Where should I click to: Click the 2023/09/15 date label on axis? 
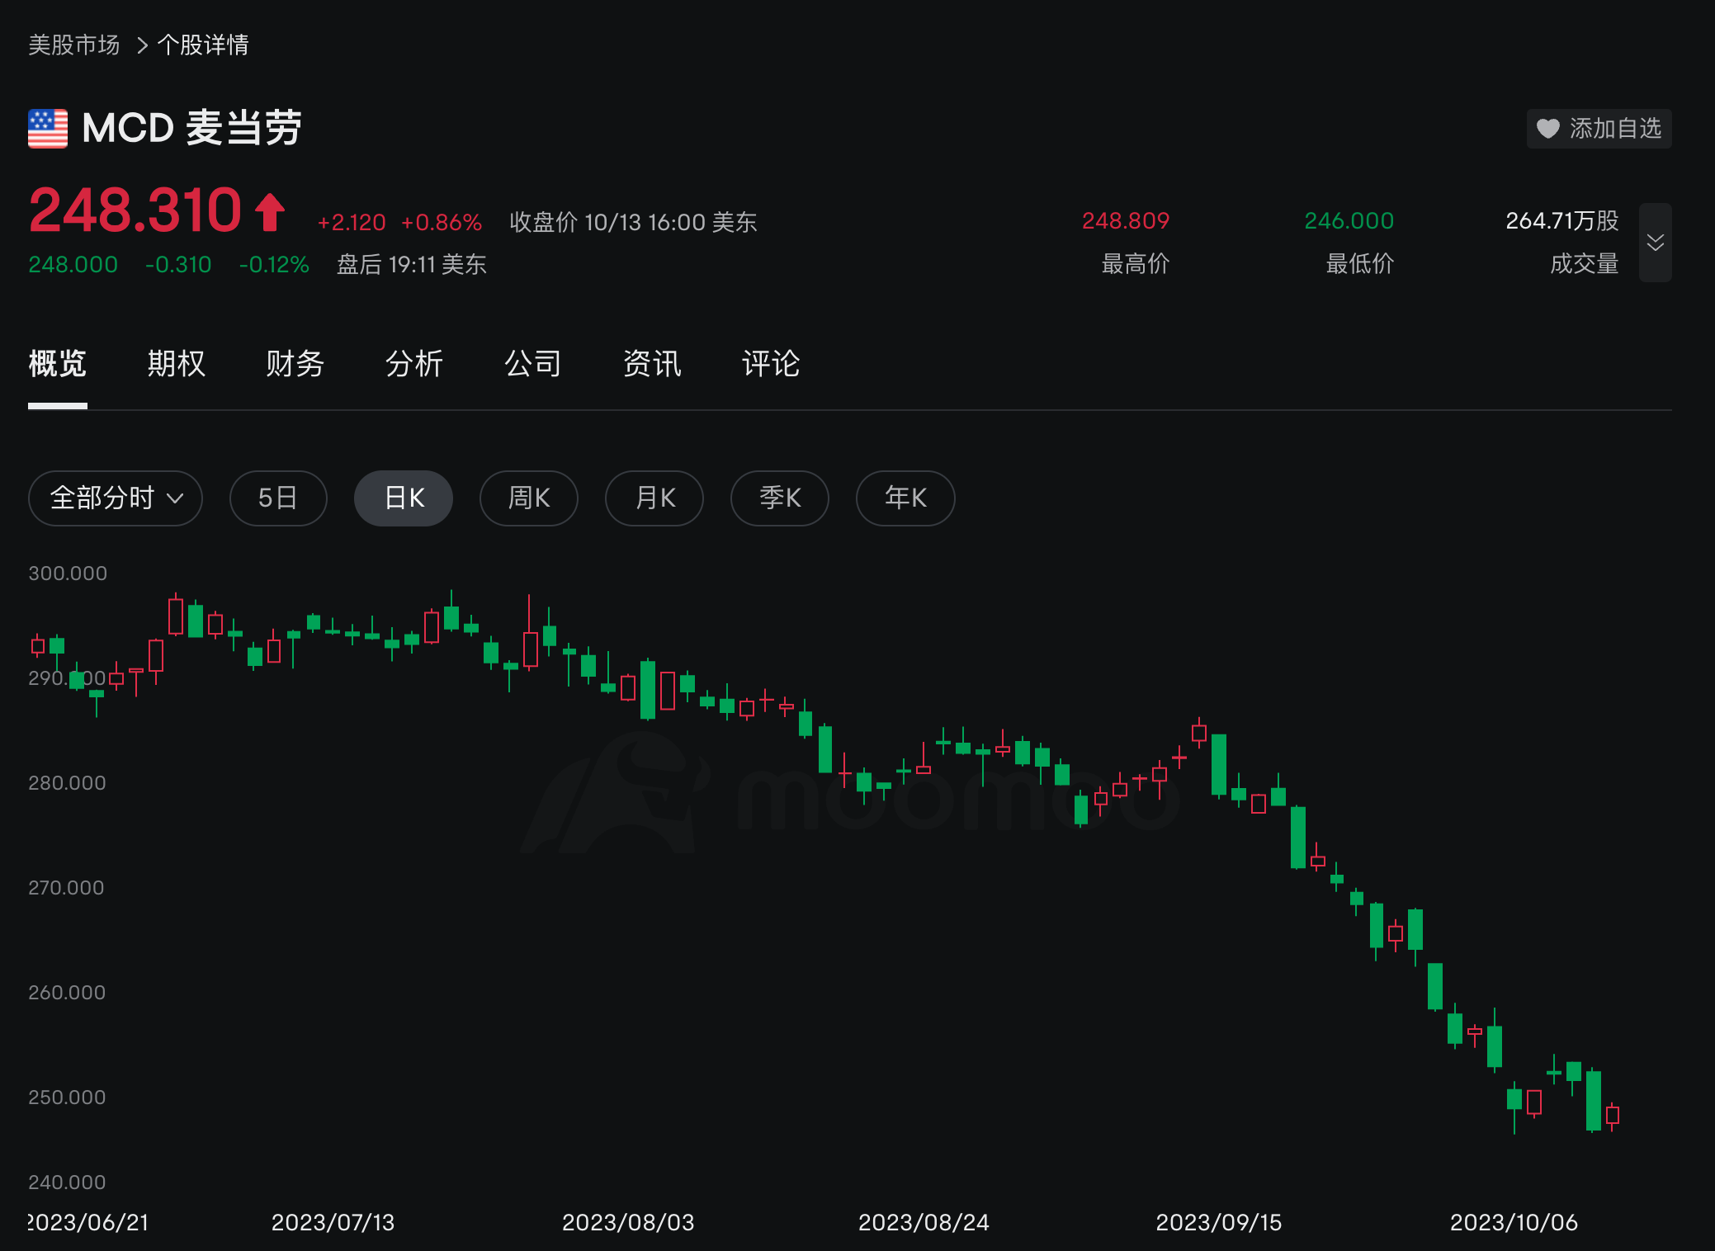tap(1218, 1222)
